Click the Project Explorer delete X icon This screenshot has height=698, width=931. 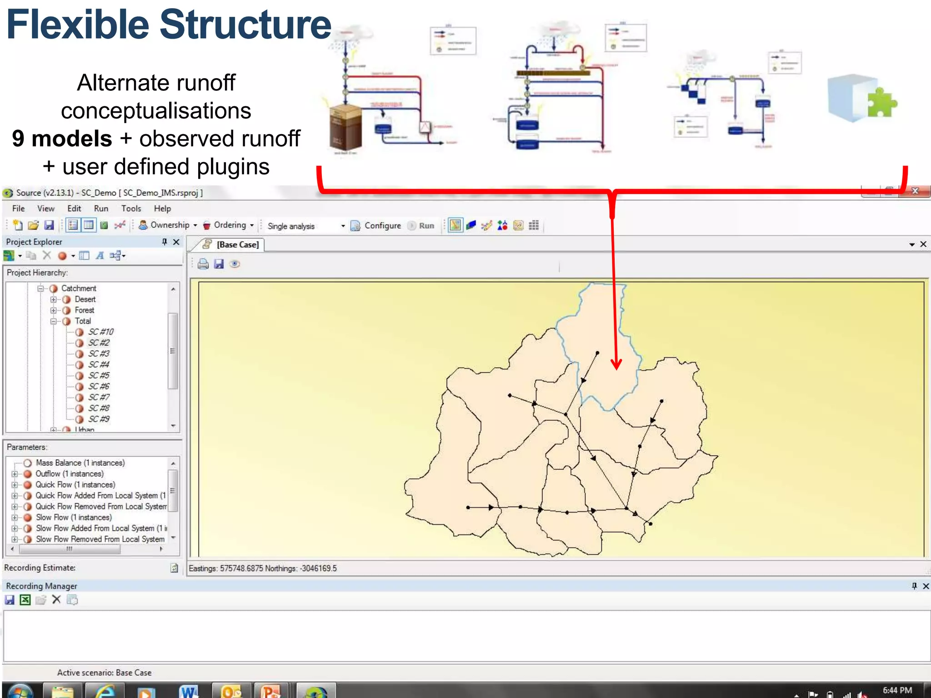tap(47, 255)
